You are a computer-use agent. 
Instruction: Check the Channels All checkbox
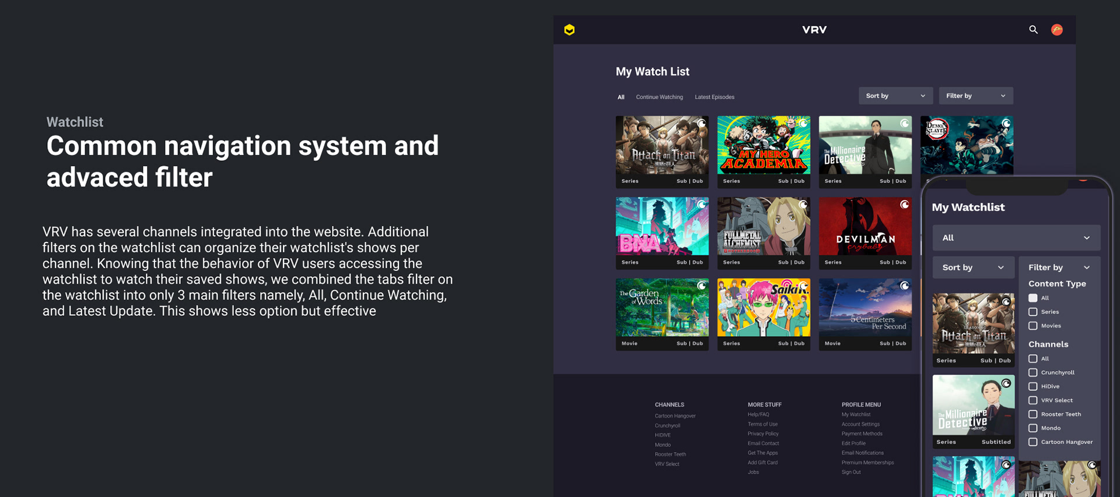point(1033,358)
